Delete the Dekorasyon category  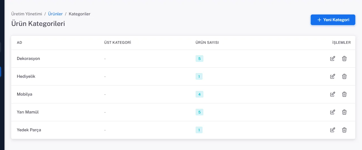coord(344,59)
